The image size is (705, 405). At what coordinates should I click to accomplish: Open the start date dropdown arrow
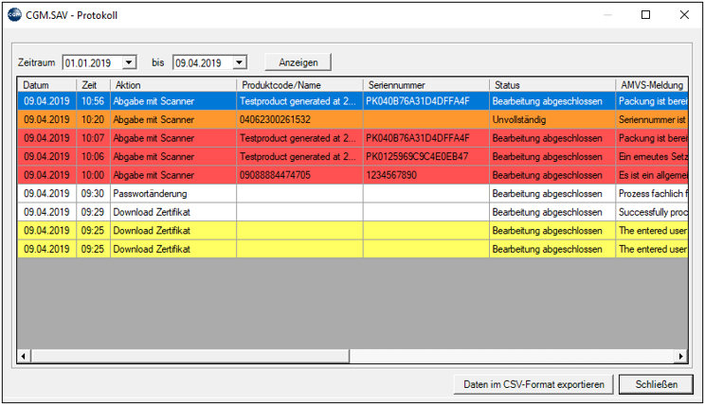point(129,62)
